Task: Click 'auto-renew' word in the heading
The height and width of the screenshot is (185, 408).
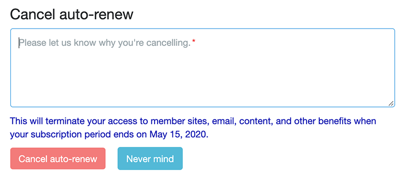Action: click(96, 14)
